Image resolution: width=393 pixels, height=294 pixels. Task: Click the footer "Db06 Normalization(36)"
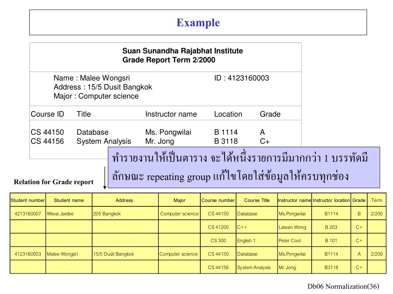[x=343, y=286]
